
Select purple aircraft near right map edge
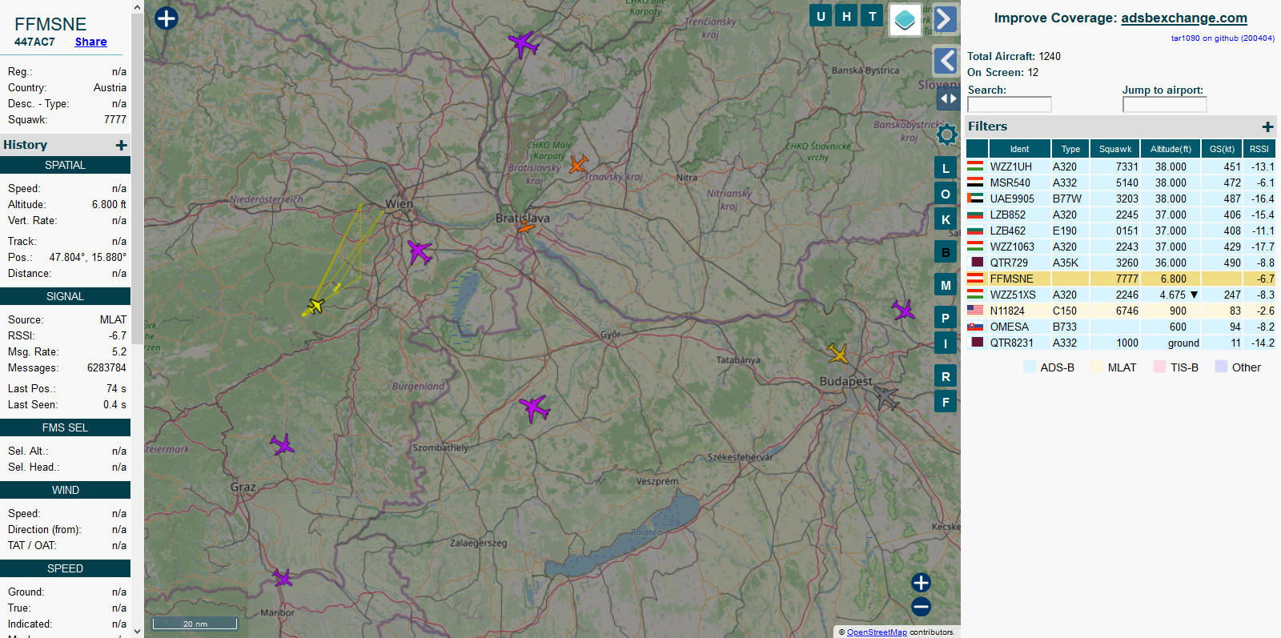pos(903,310)
